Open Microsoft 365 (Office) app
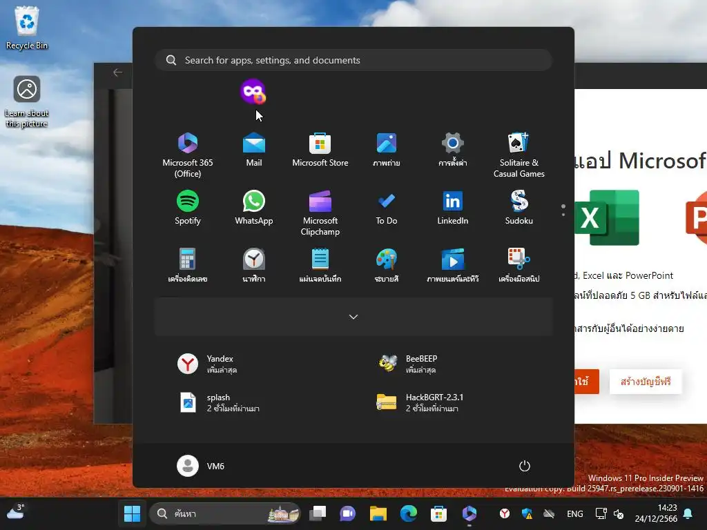 pos(188,155)
